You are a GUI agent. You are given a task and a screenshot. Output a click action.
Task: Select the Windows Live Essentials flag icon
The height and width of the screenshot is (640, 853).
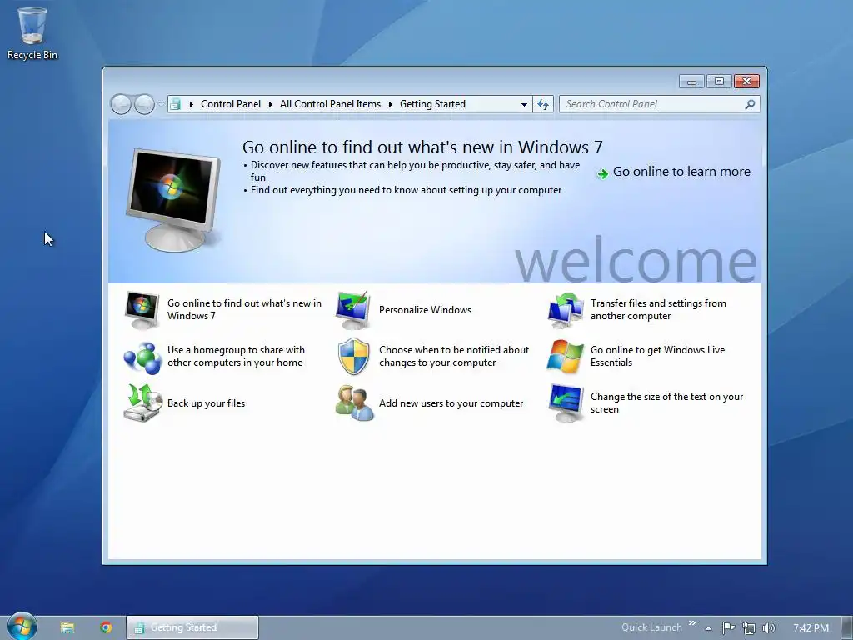(566, 357)
